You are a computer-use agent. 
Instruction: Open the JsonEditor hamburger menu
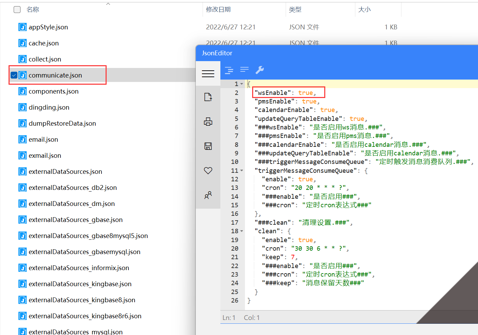point(208,73)
